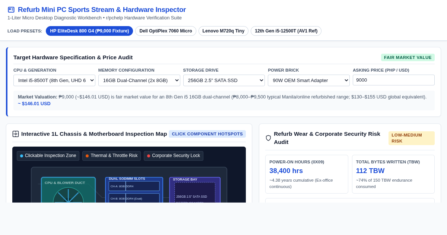Viewport: 447px width, 235px height.
Task: Click the shield icon beside Refurb Wear audit
Action: click(268, 138)
